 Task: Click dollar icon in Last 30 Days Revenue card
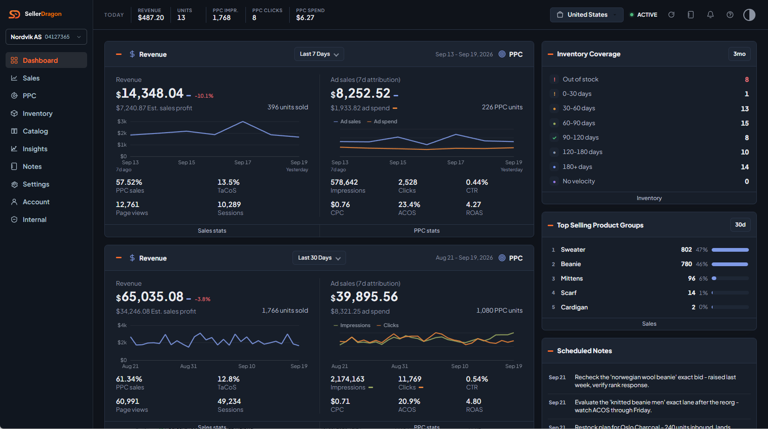[132, 258]
